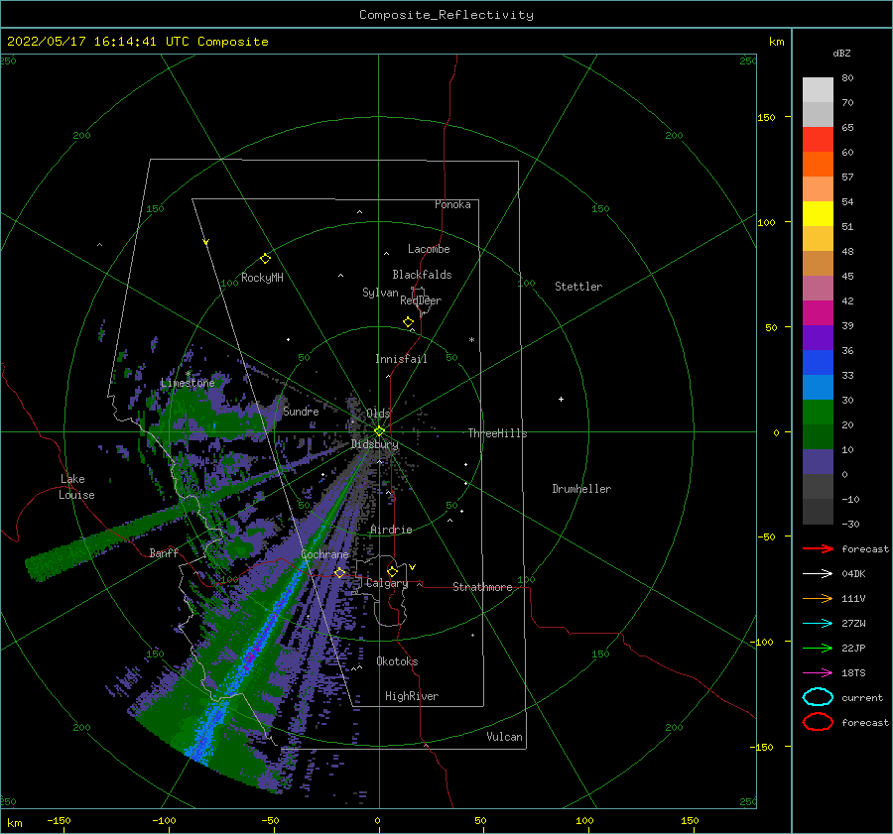
Task: Click the red forecast arrow in legend
Action: 818,548
